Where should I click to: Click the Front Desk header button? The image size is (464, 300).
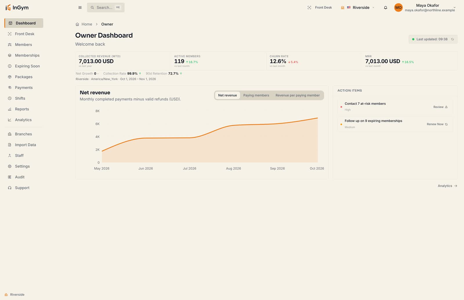click(320, 8)
